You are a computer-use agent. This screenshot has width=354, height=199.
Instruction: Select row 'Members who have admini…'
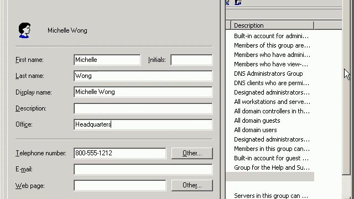click(x=272, y=55)
